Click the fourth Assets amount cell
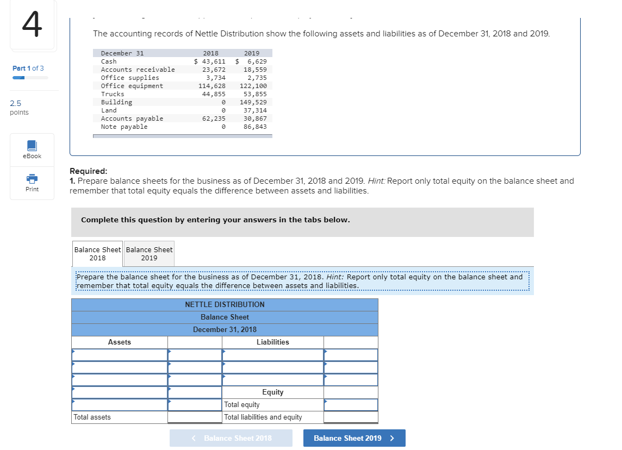622x450 pixels. point(195,392)
